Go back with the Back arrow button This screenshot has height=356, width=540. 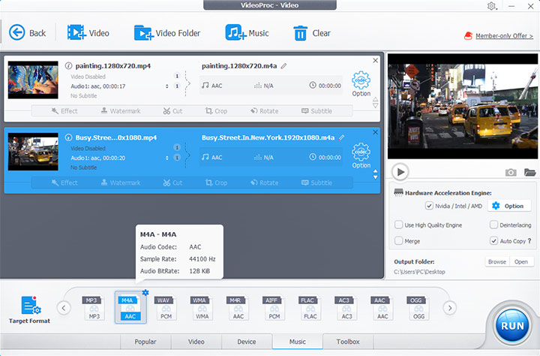[16, 33]
